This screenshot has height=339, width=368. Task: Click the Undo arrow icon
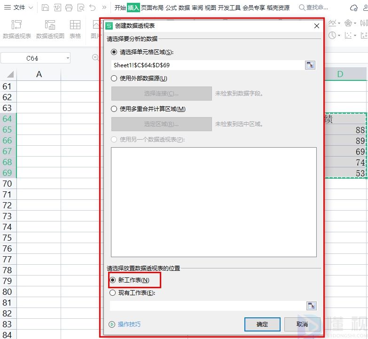[x=93, y=8]
